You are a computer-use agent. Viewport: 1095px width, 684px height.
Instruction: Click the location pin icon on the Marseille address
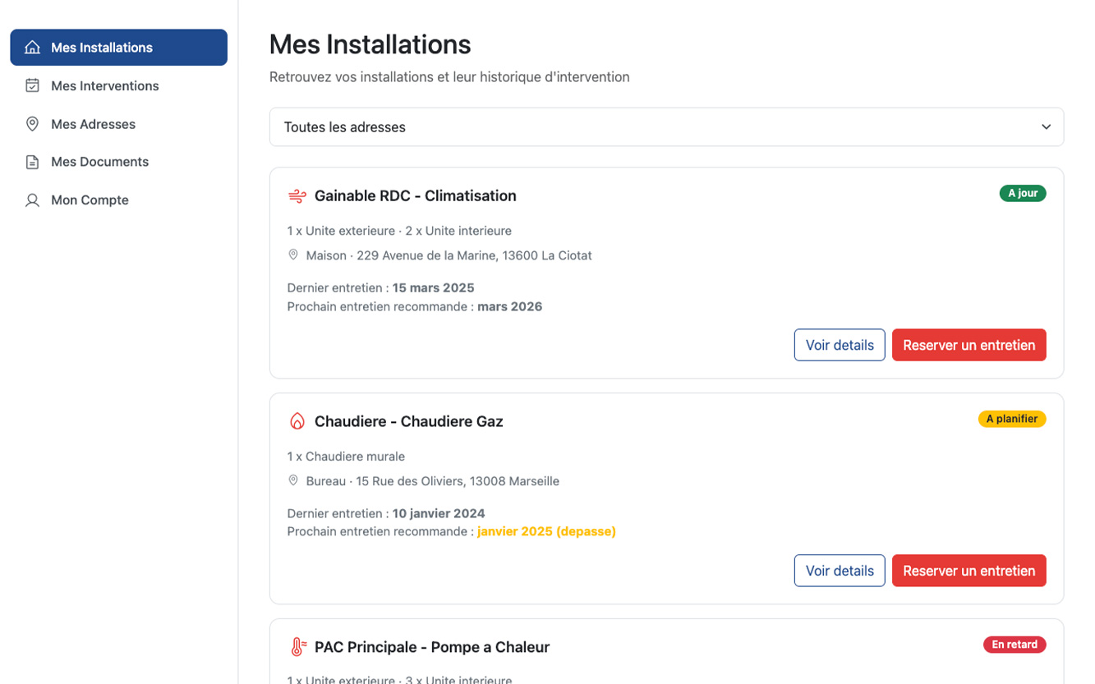293,480
